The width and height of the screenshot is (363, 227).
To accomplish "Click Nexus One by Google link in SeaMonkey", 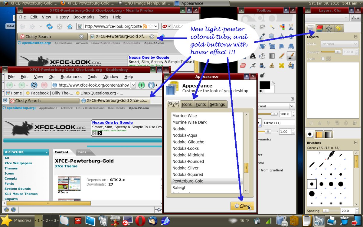I will pos(113,122).
